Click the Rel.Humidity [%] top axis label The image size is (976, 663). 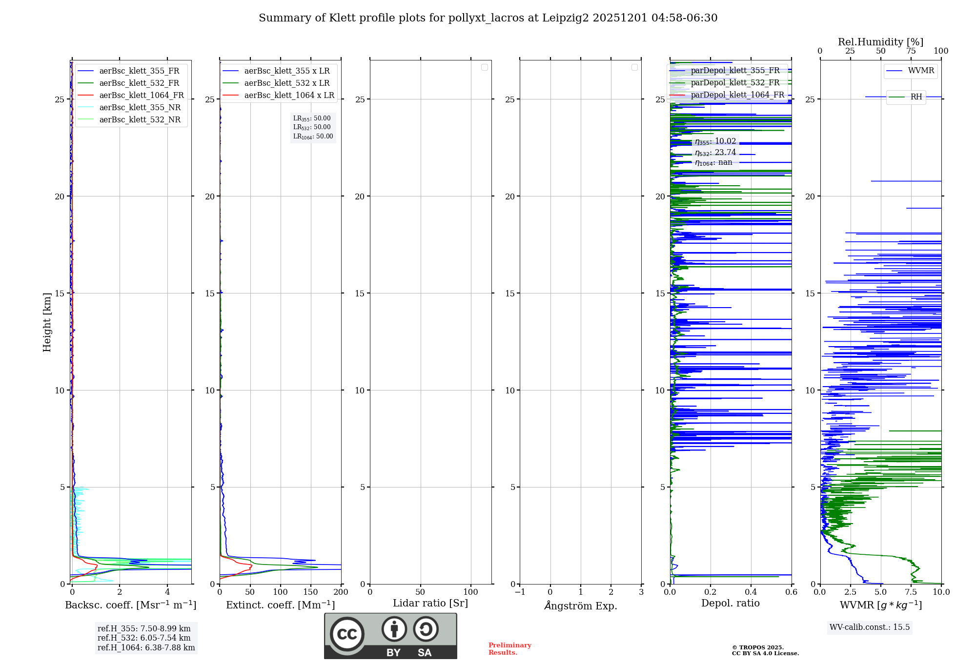(x=880, y=42)
